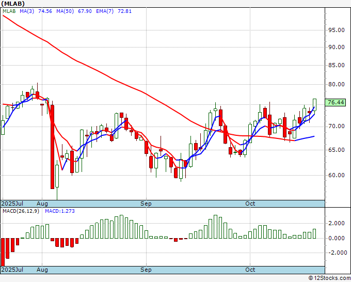Click the 90.00 price axis label
This screenshot has height=282, width=351.
[336, 47]
